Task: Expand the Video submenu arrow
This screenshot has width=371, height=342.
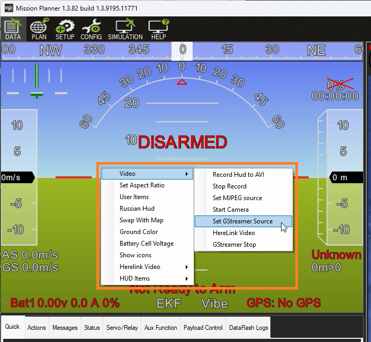Action: (187, 174)
